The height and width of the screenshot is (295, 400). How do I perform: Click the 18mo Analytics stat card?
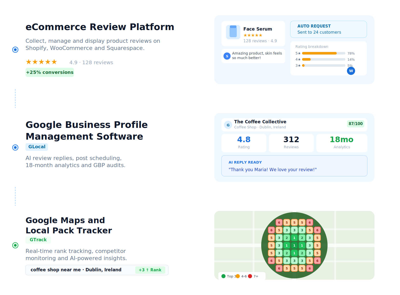pos(342,143)
